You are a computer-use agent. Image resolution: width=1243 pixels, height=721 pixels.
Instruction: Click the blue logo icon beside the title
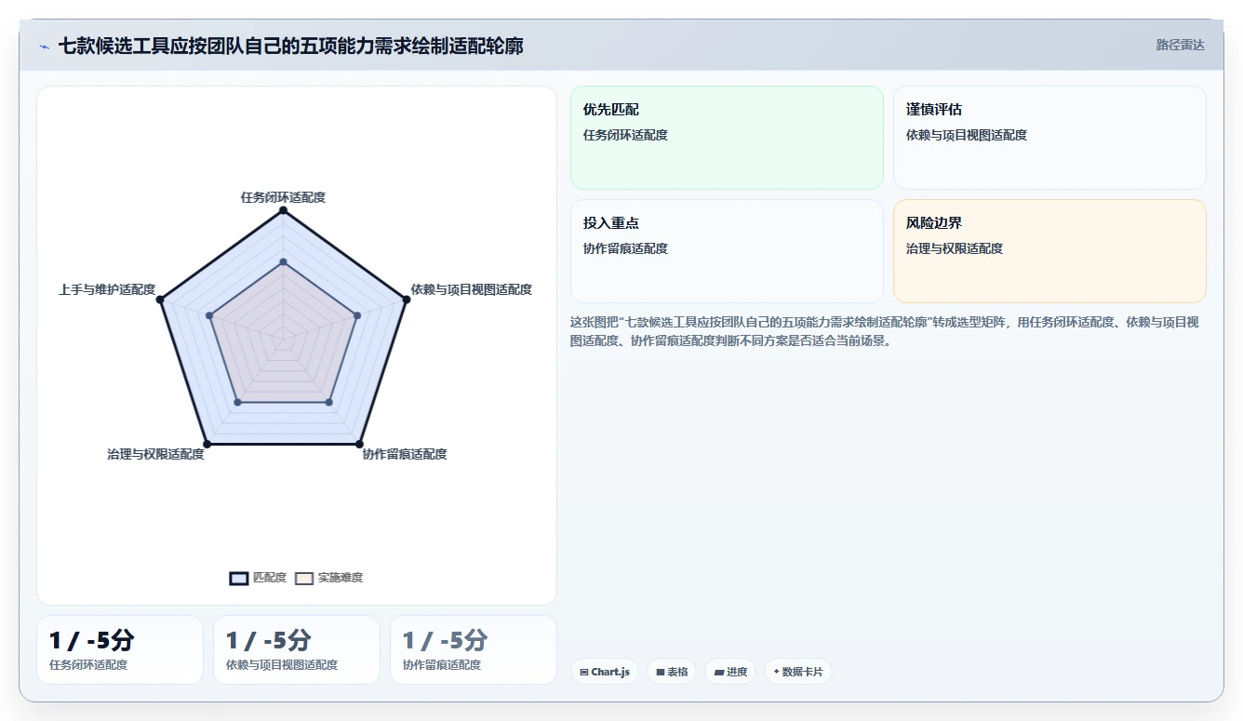[44, 46]
